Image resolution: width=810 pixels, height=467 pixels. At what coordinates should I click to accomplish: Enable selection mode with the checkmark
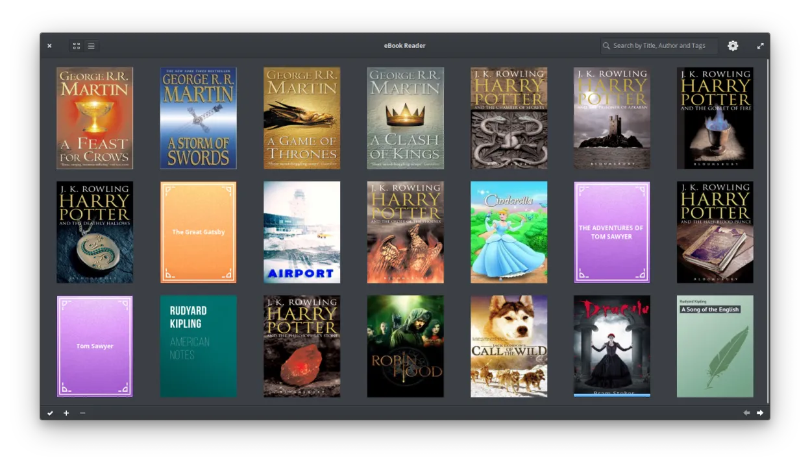pyautogui.click(x=50, y=413)
